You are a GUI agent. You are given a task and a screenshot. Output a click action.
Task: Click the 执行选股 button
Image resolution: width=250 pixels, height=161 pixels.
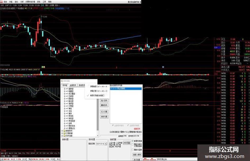pyautogui.click(x=137, y=159)
